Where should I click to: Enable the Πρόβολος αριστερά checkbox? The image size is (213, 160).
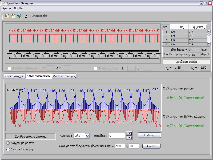coord(9,68)
